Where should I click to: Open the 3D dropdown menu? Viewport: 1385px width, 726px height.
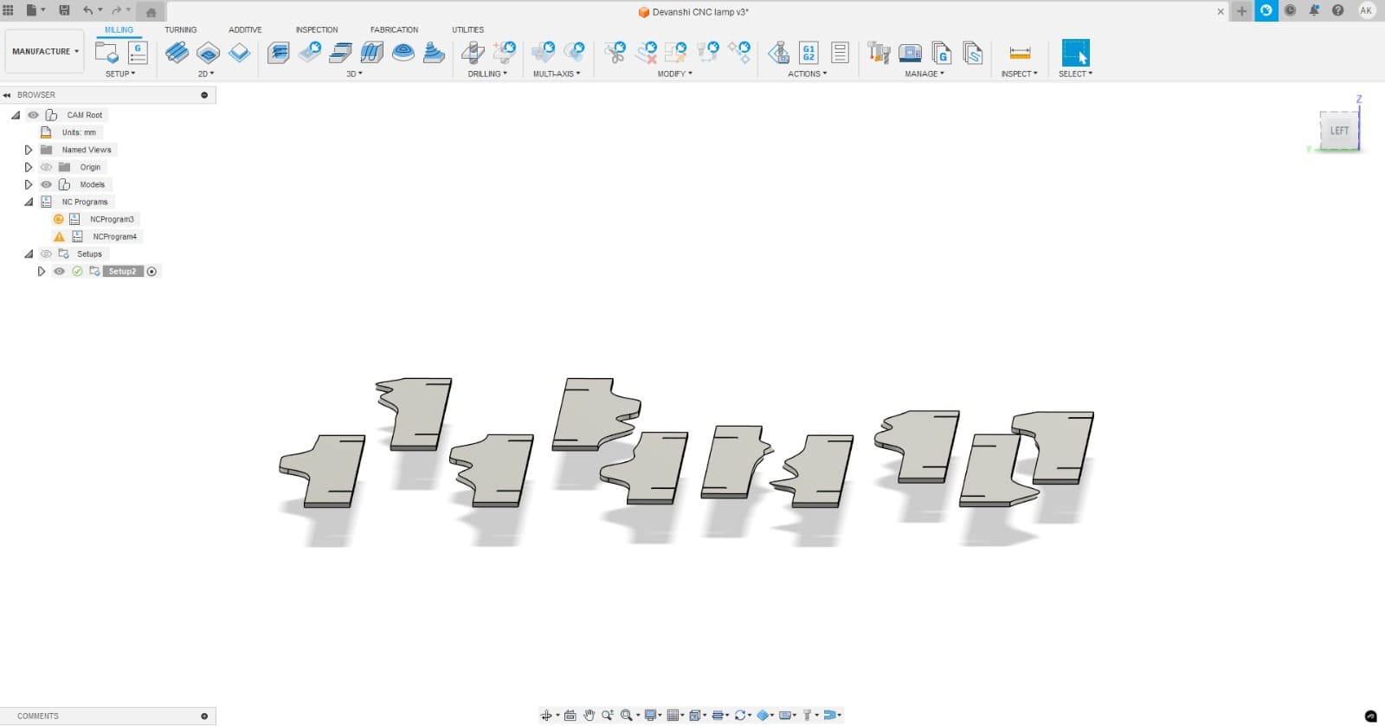click(x=354, y=74)
